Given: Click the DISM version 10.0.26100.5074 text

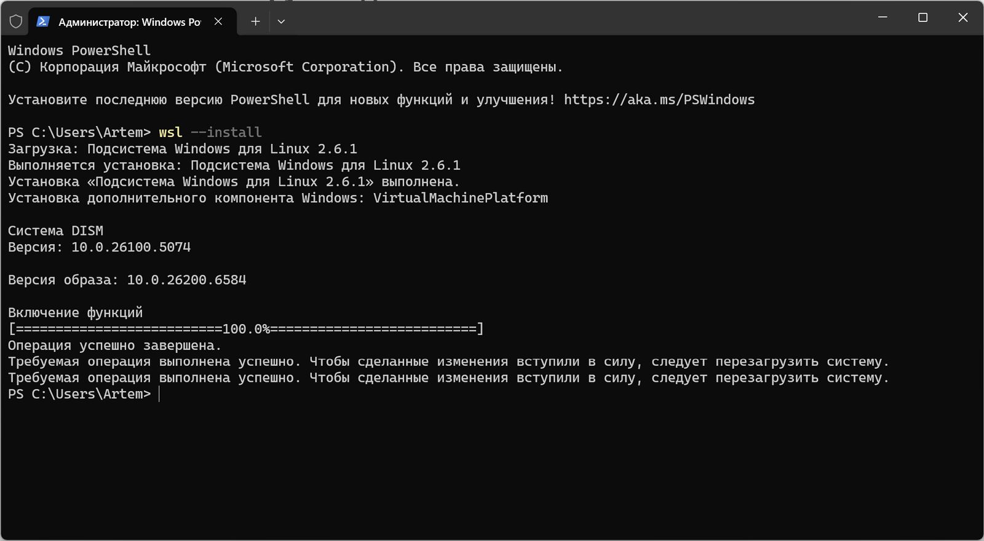Looking at the screenshot, I should [x=130, y=247].
